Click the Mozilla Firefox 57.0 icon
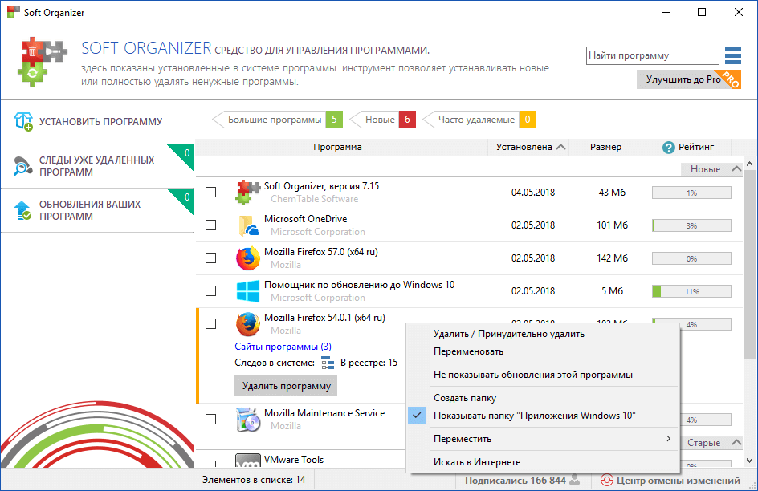This screenshot has height=491, width=758. coord(248,258)
